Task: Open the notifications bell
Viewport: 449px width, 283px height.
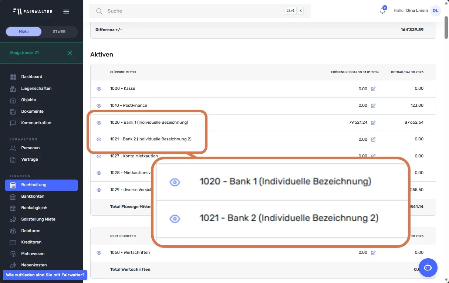Action: click(382, 11)
